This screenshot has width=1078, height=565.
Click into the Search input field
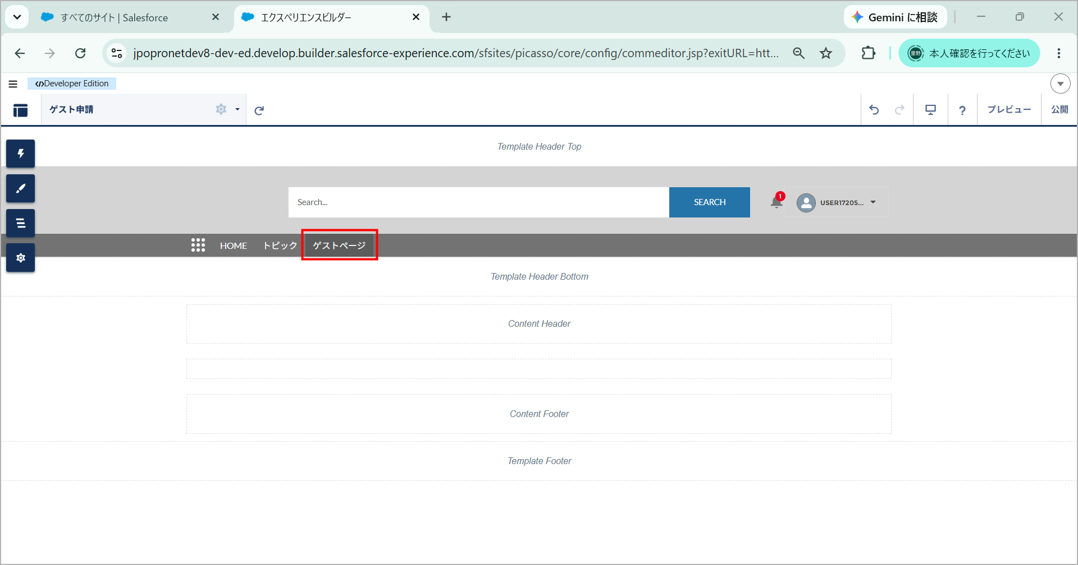coord(479,202)
